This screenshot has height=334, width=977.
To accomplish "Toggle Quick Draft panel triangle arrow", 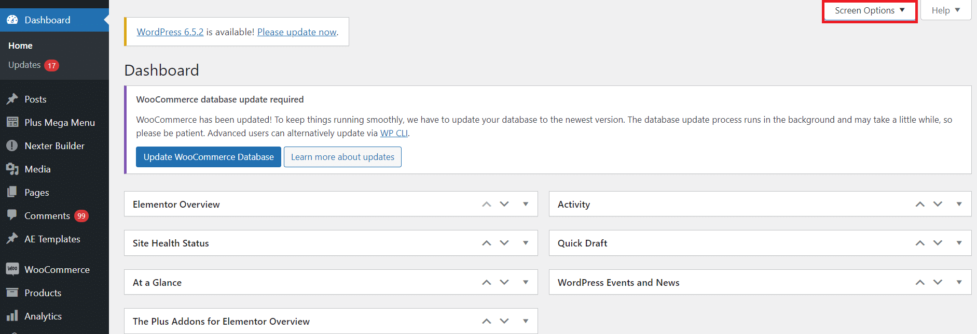I will pos(959,243).
